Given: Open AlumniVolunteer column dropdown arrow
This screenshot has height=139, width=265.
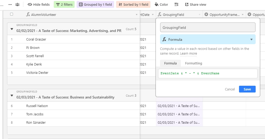Looking at the screenshot, I should tap(137, 15).
